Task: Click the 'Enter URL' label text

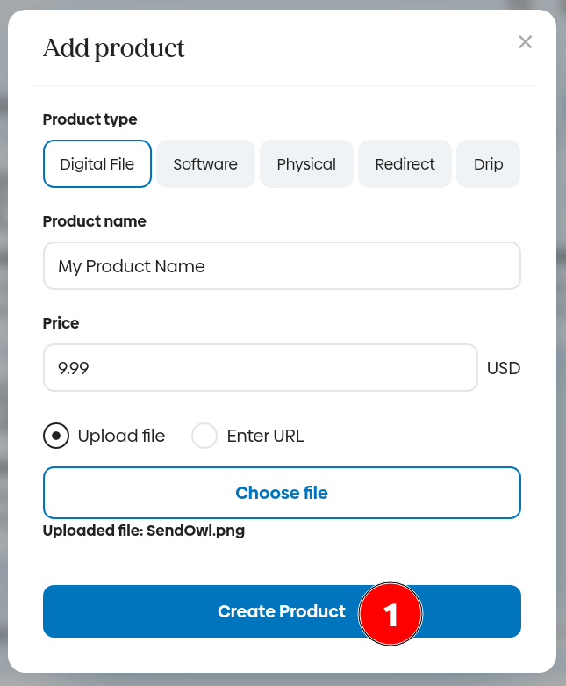Action: click(x=265, y=436)
